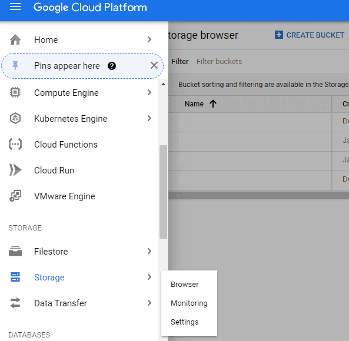The width and height of the screenshot is (349, 341).
Task: Dismiss the Pins appear here banner
Action: point(154,66)
